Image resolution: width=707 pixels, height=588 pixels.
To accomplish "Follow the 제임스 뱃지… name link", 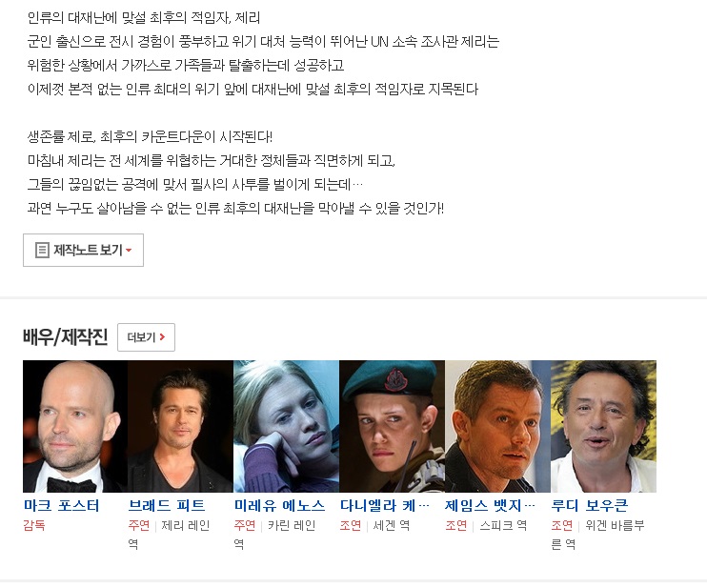I will click(x=490, y=505).
